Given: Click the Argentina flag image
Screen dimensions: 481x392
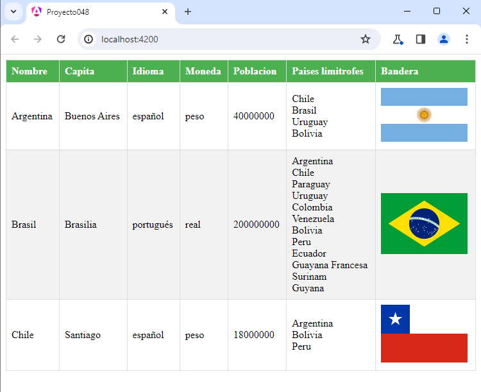Looking at the screenshot, I should [x=424, y=115].
